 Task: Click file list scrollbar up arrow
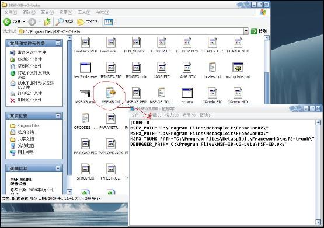267,38
